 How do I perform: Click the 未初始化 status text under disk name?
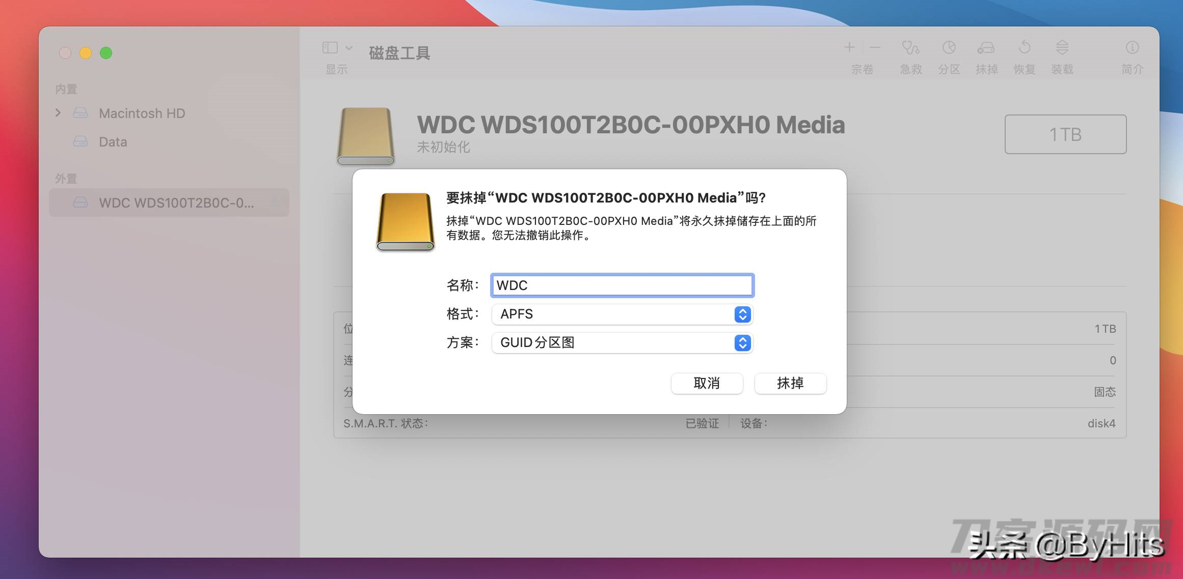[443, 147]
